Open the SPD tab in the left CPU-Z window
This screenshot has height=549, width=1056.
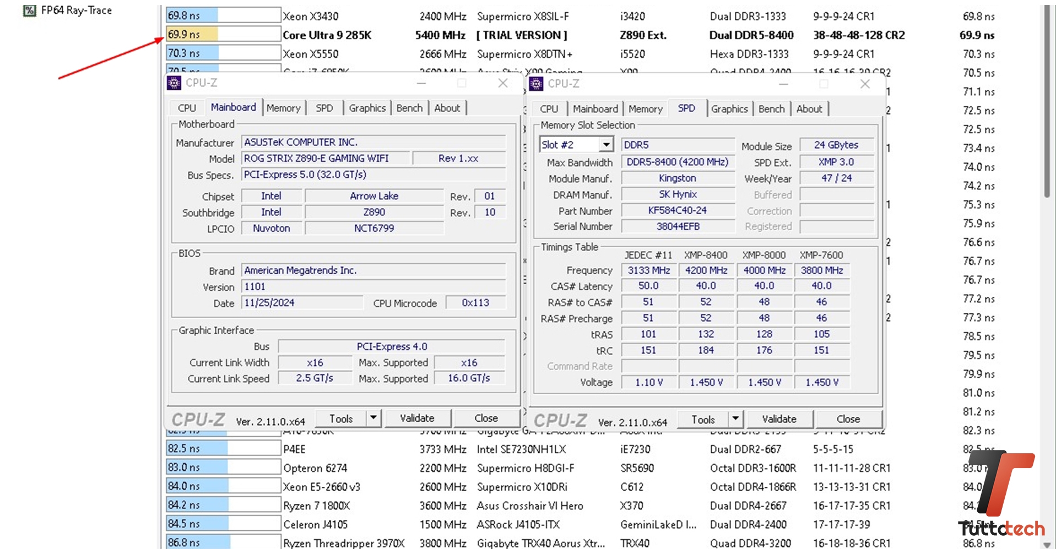324,107
